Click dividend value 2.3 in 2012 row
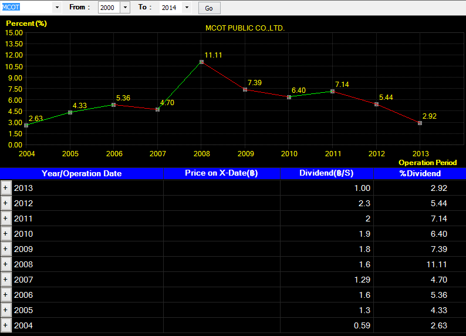Image resolution: width=466 pixels, height=336 pixels. click(x=364, y=203)
